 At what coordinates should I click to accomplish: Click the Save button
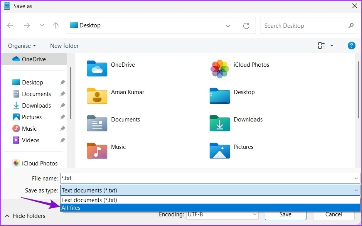[285, 214]
